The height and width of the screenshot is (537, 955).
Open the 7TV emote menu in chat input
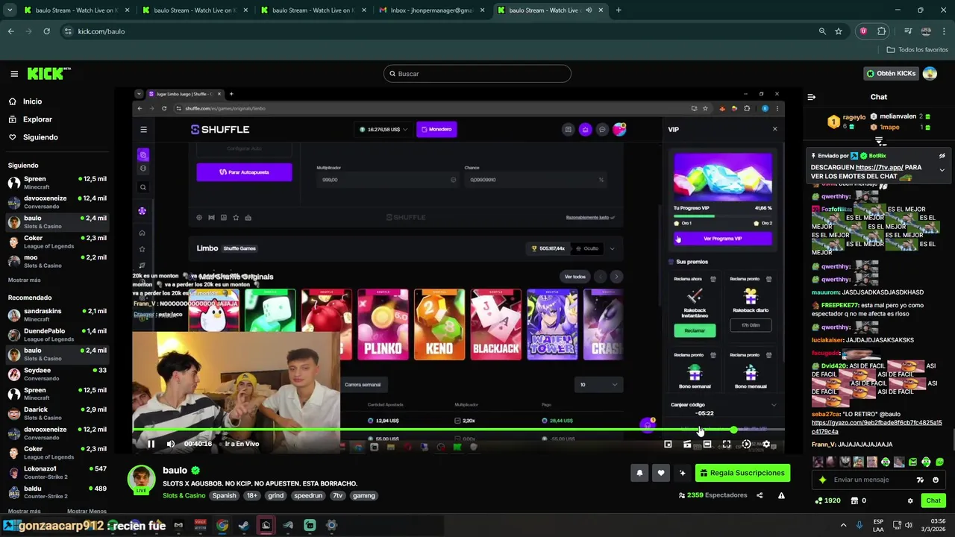[920, 480]
